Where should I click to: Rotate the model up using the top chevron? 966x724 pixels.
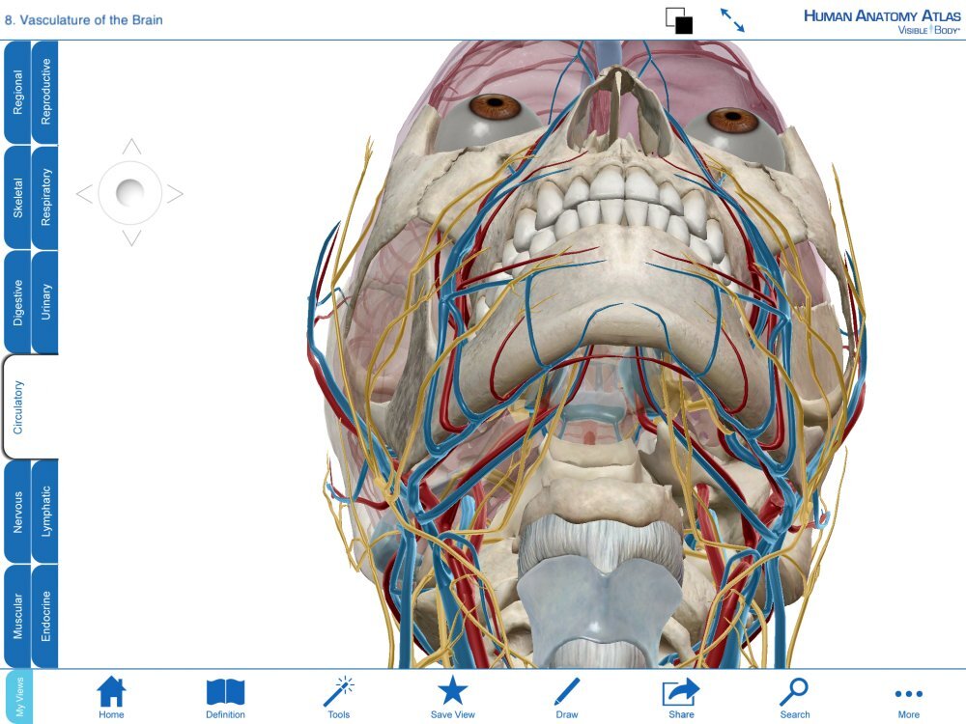coord(129,148)
